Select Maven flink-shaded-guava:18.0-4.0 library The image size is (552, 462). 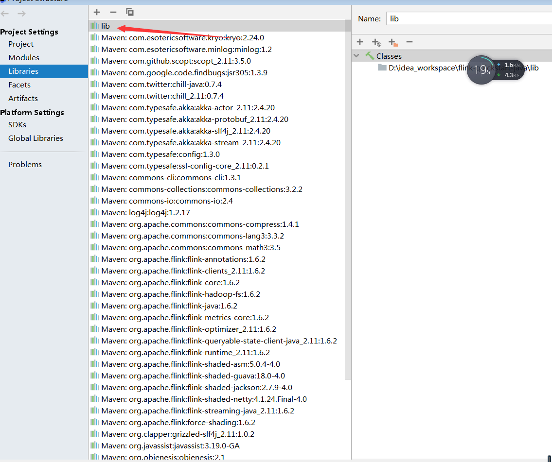click(216, 376)
